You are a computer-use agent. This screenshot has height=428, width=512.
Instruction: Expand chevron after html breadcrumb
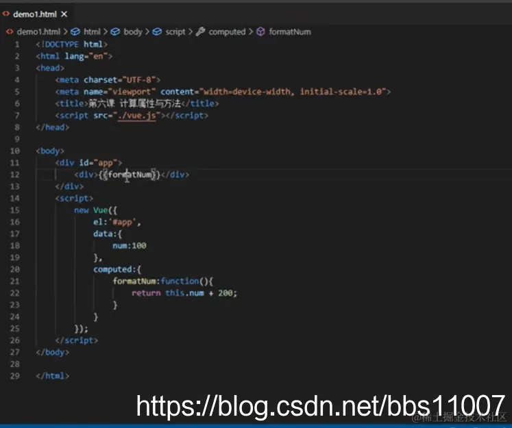105,32
